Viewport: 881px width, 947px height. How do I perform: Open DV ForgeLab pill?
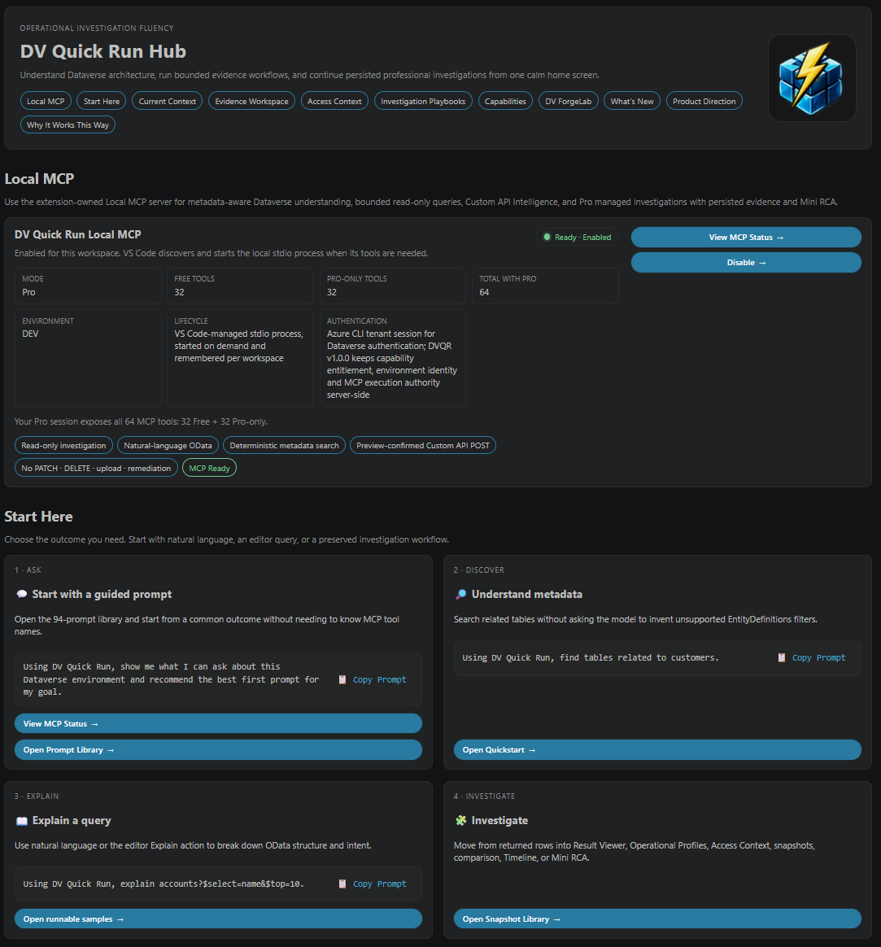click(x=568, y=102)
